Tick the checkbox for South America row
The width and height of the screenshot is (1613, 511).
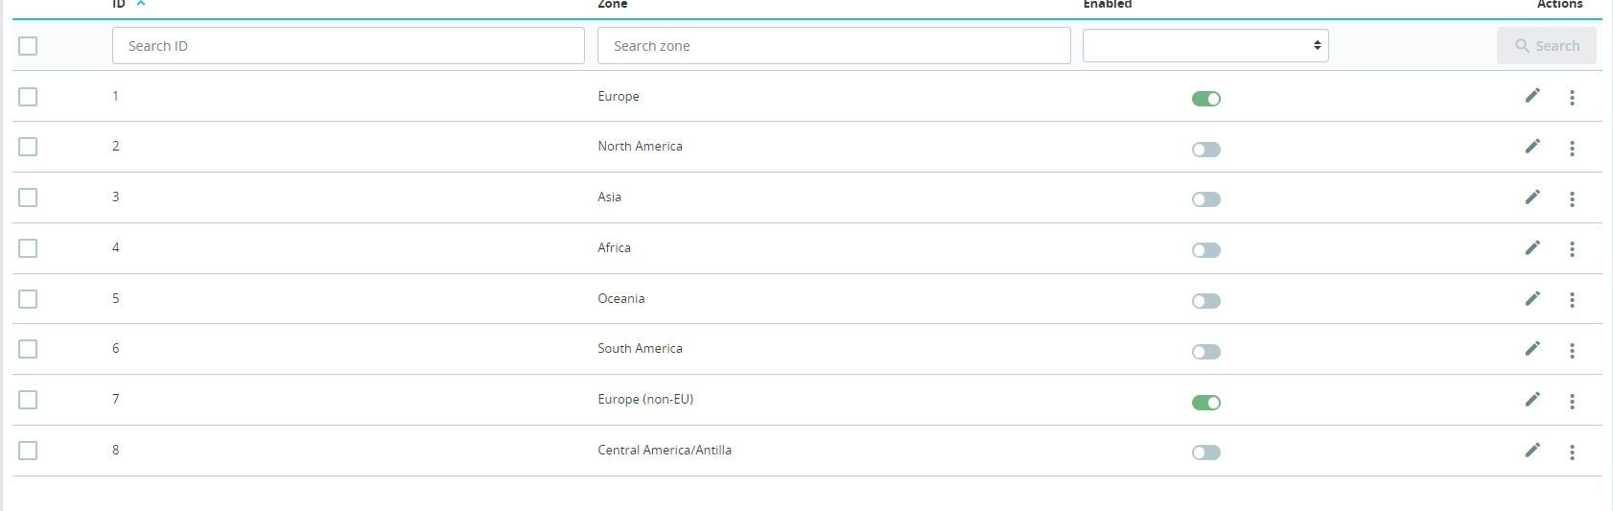pos(28,349)
